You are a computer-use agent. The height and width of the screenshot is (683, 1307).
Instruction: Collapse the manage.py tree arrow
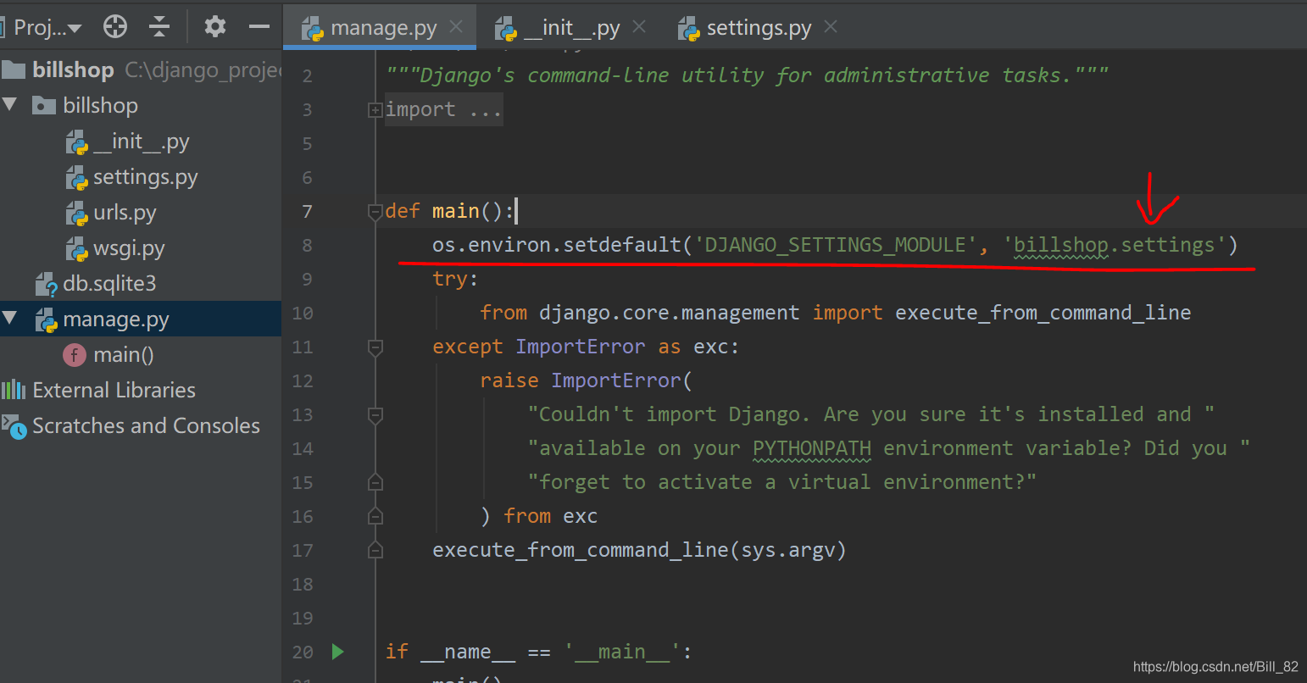point(11,319)
